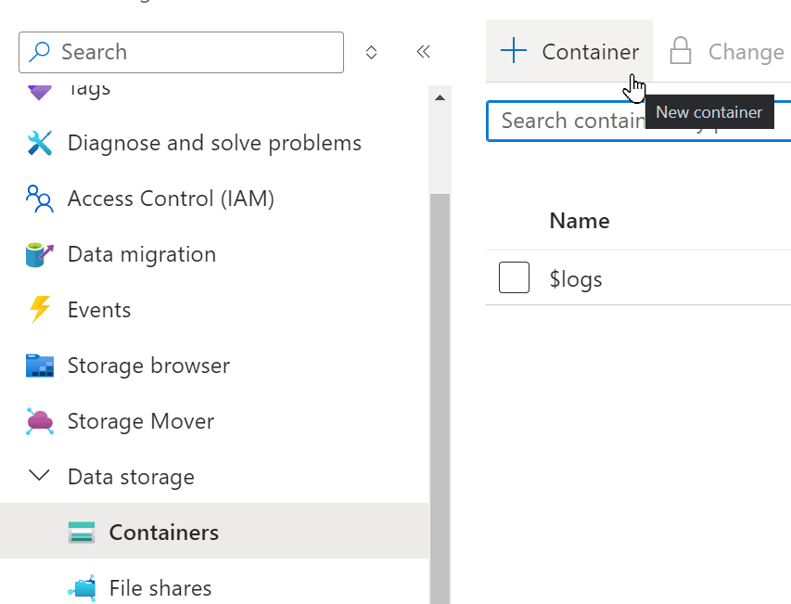Open Data migration via its database icon

[39, 254]
